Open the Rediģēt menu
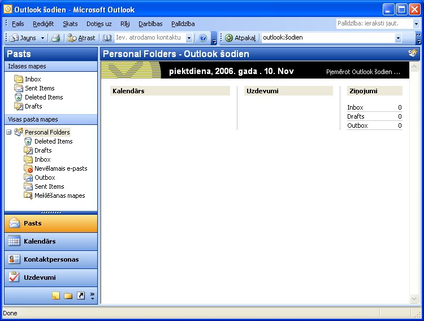The width and height of the screenshot is (424, 321). [44, 24]
